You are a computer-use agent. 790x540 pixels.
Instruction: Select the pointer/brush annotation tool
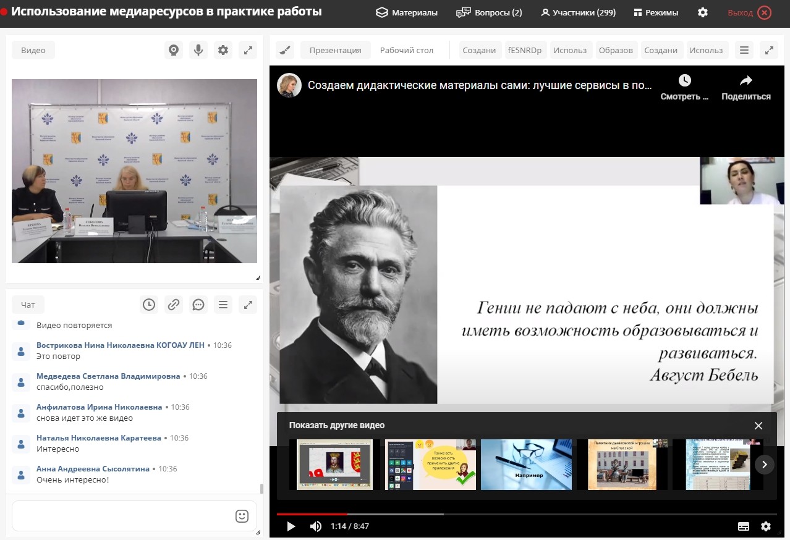coord(284,49)
